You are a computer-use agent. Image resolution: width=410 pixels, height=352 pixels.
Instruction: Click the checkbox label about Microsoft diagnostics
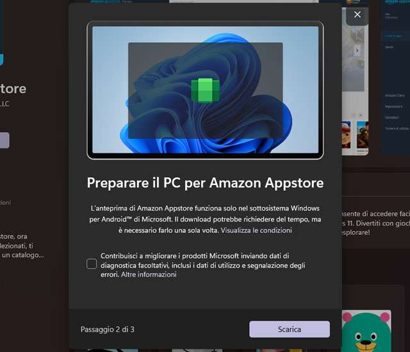(x=203, y=265)
